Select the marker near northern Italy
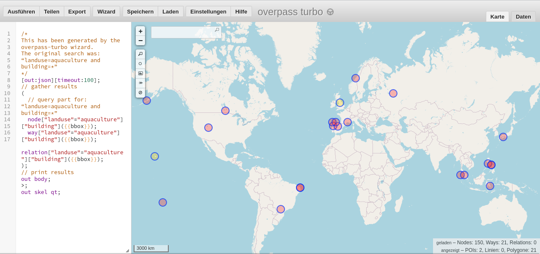Viewport: 540px width, 254px height. [348, 122]
